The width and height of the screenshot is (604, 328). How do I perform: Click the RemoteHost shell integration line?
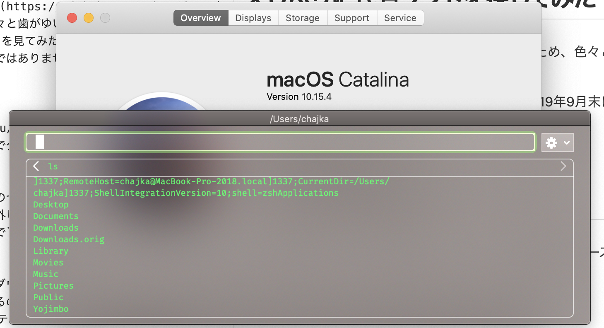(x=212, y=181)
